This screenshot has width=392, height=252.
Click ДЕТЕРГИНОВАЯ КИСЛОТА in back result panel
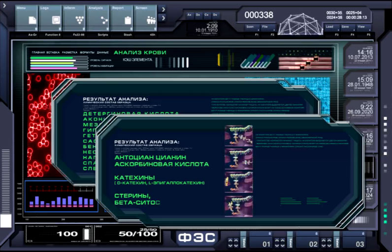click(x=131, y=113)
